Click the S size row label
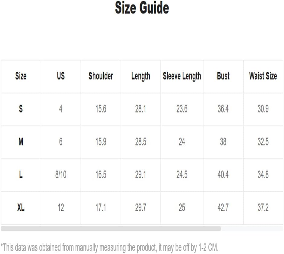This screenshot has height=254, width=284. coord(21,109)
